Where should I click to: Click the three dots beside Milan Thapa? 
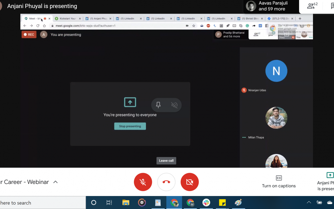pos(244,137)
